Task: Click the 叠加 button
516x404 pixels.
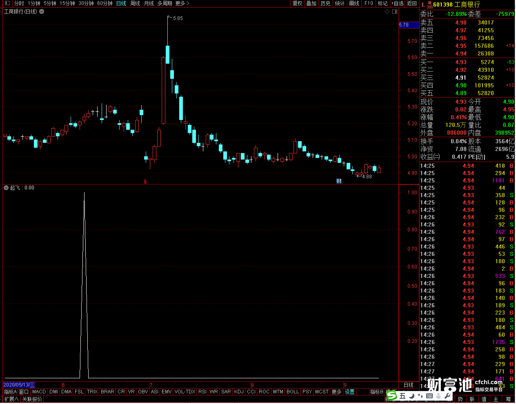Action: pos(311,3)
